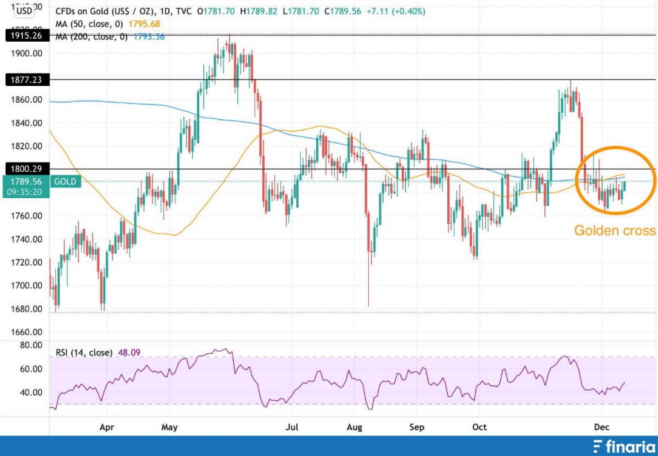
Task: Click the MA 200 value 1793.36
Action: (x=149, y=37)
